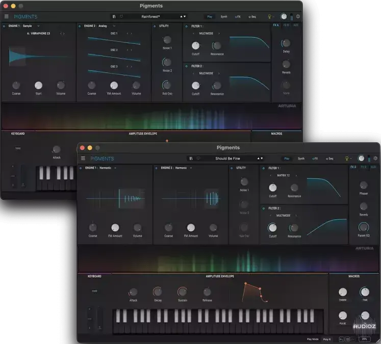Go to next Filter 1 type after MATRIX 12
The height and width of the screenshot is (344, 381).
pos(296,175)
